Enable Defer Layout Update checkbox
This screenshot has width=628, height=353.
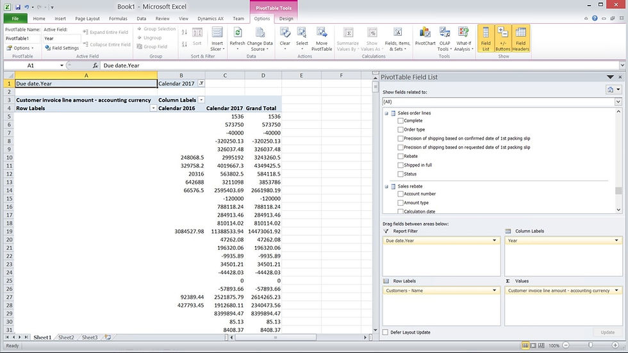[x=385, y=332]
